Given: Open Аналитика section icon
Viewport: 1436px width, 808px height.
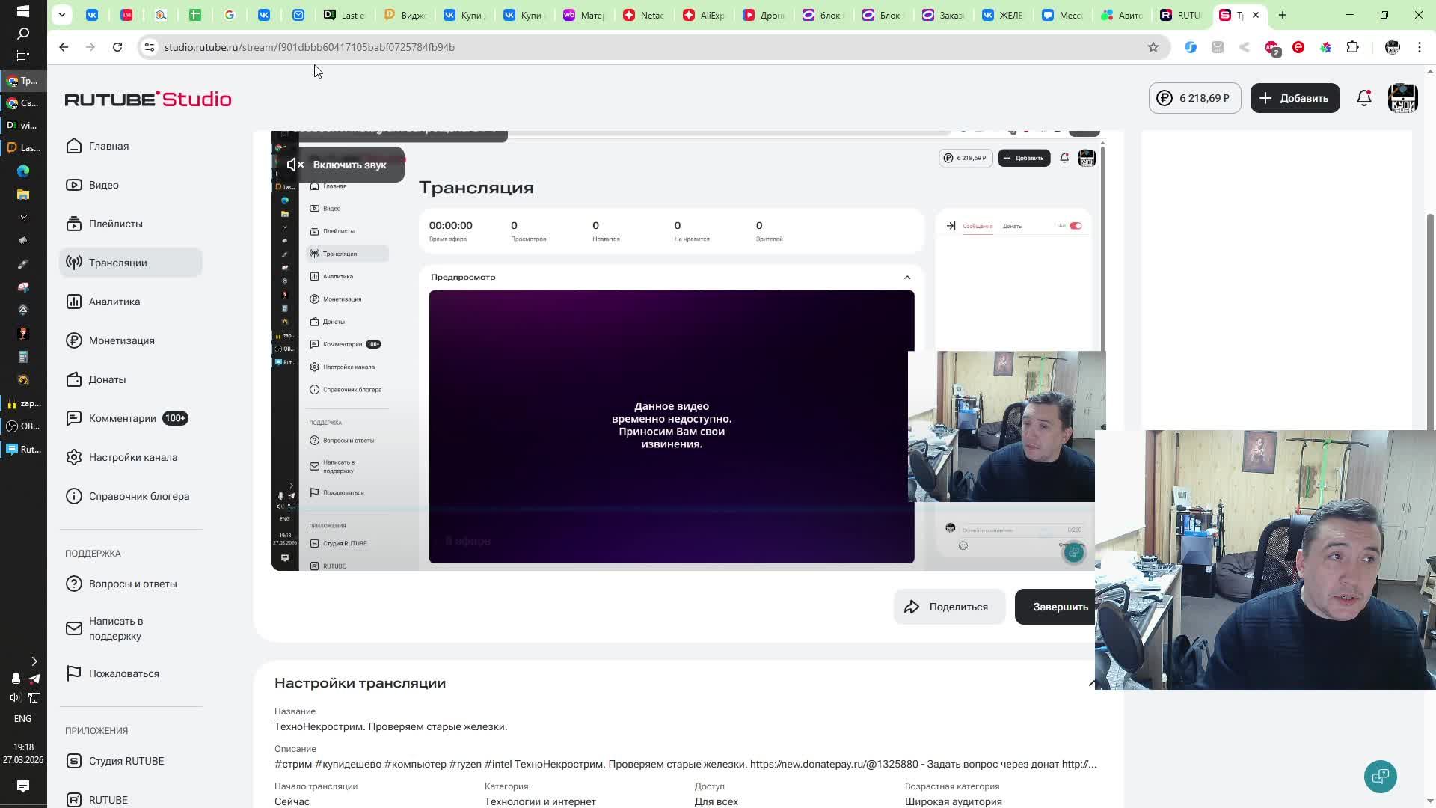Looking at the screenshot, I should point(74,302).
